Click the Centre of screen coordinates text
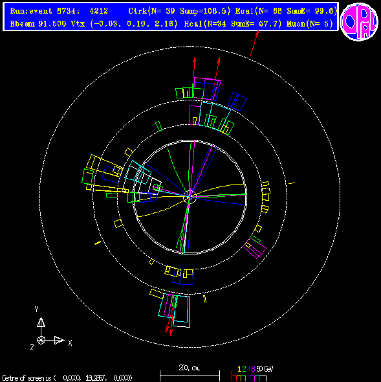 point(67,378)
